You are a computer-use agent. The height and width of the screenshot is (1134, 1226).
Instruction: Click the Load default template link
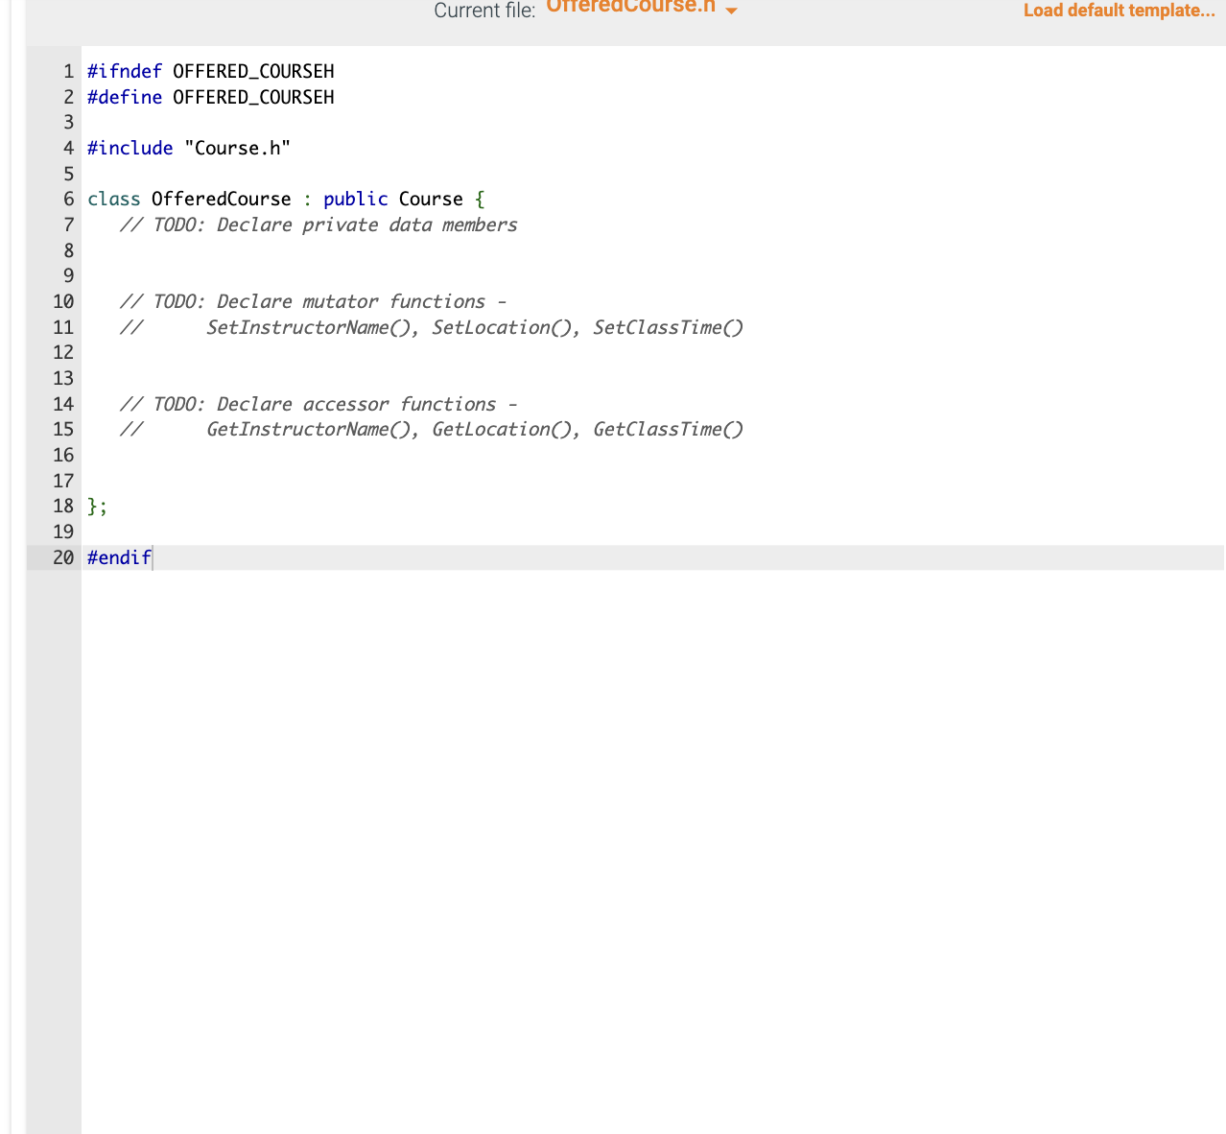(1118, 11)
